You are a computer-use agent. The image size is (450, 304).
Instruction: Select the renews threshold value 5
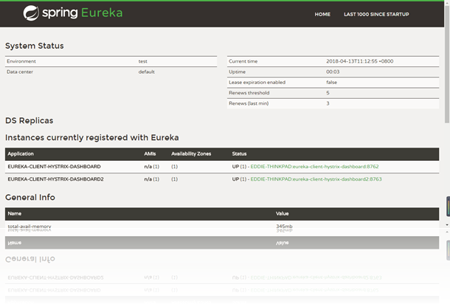(x=328, y=93)
